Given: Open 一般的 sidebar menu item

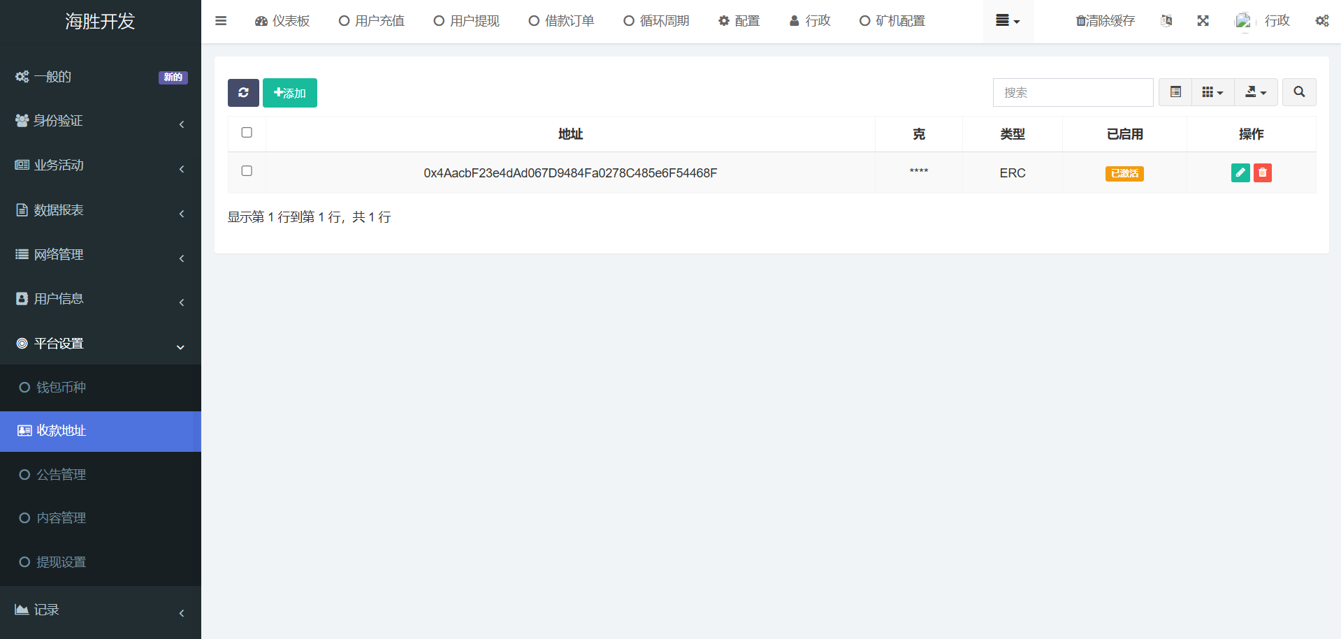Looking at the screenshot, I should pos(101,77).
